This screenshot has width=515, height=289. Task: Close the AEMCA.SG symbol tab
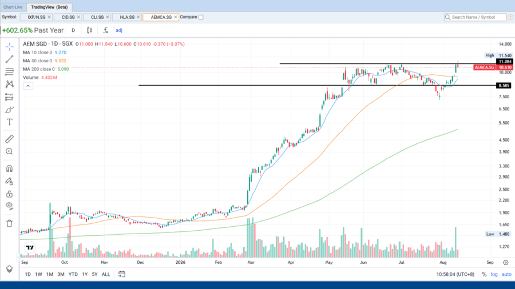tap(176, 17)
